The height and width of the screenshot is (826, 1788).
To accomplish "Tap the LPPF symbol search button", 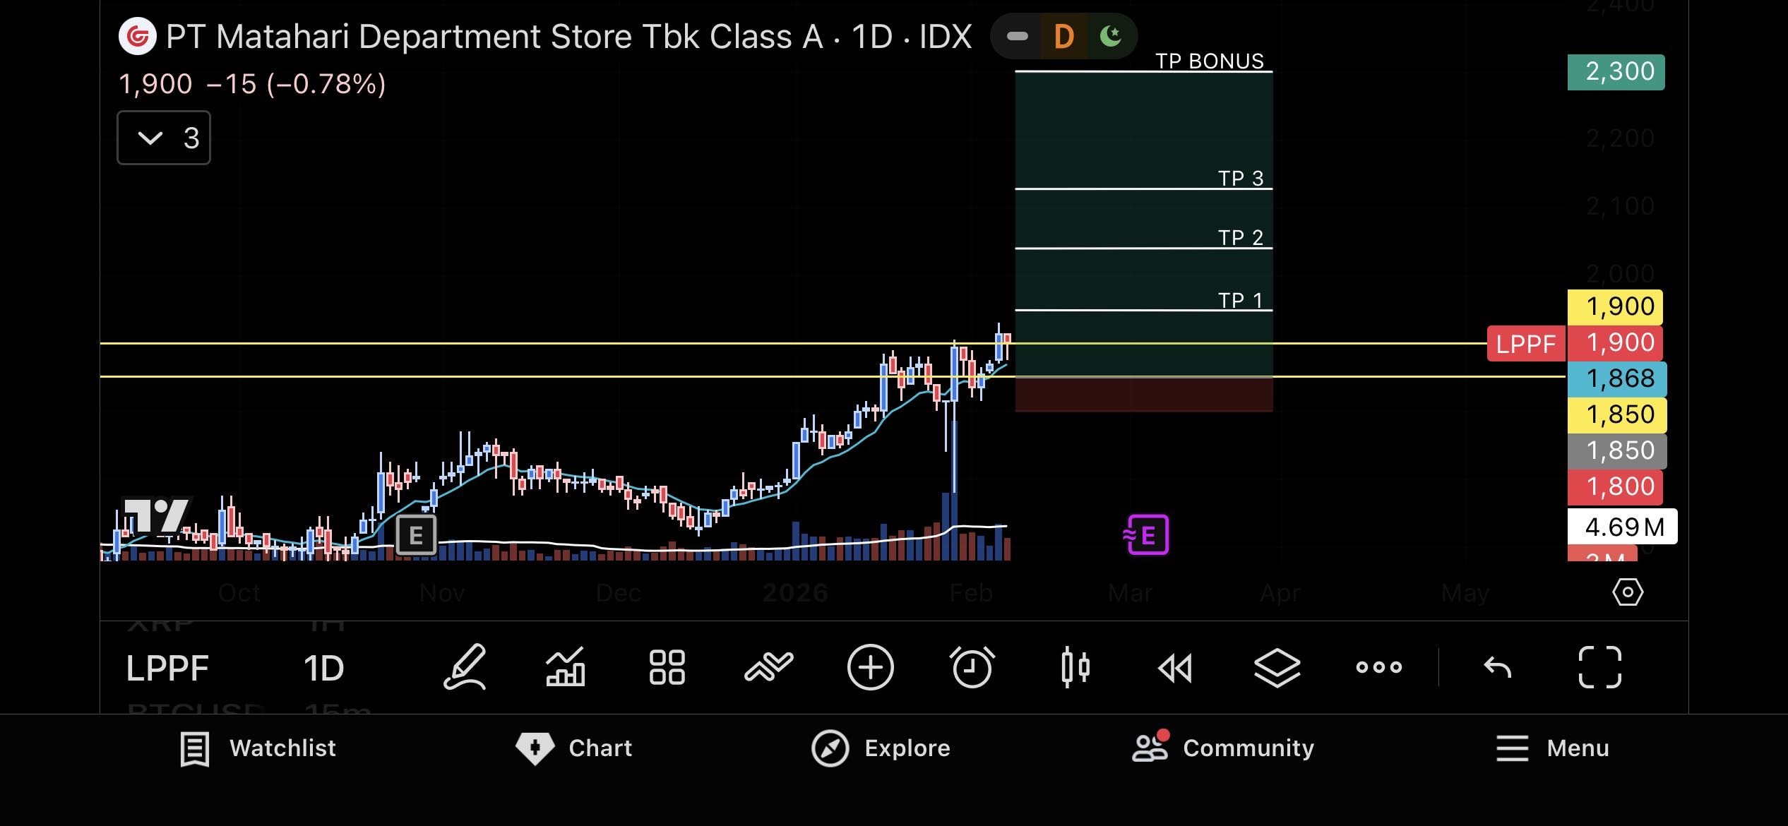I will [x=167, y=668].
